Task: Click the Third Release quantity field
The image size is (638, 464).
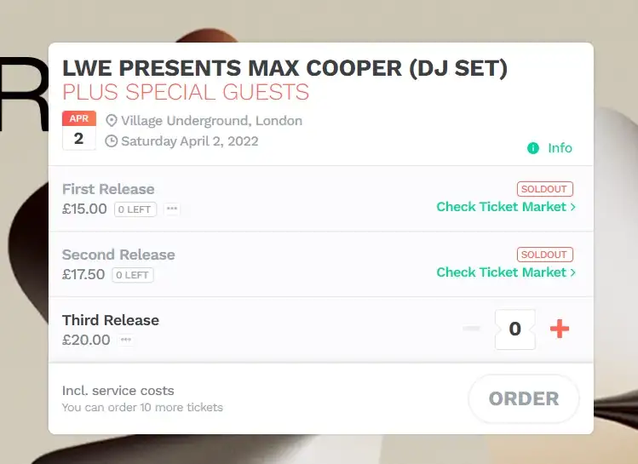Action: 514,329
